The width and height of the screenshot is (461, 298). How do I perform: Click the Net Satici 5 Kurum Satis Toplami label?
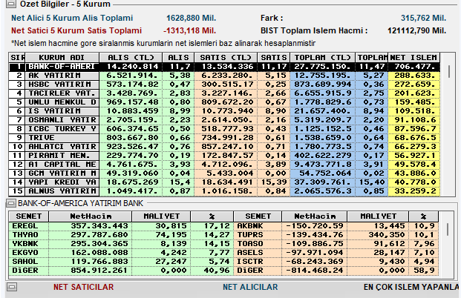tap(76, 30)
